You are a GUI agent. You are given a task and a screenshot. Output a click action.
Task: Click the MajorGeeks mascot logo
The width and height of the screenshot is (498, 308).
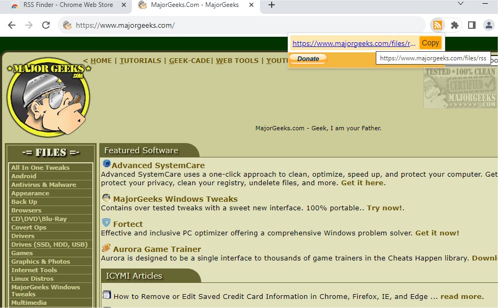tap(49, 97)
